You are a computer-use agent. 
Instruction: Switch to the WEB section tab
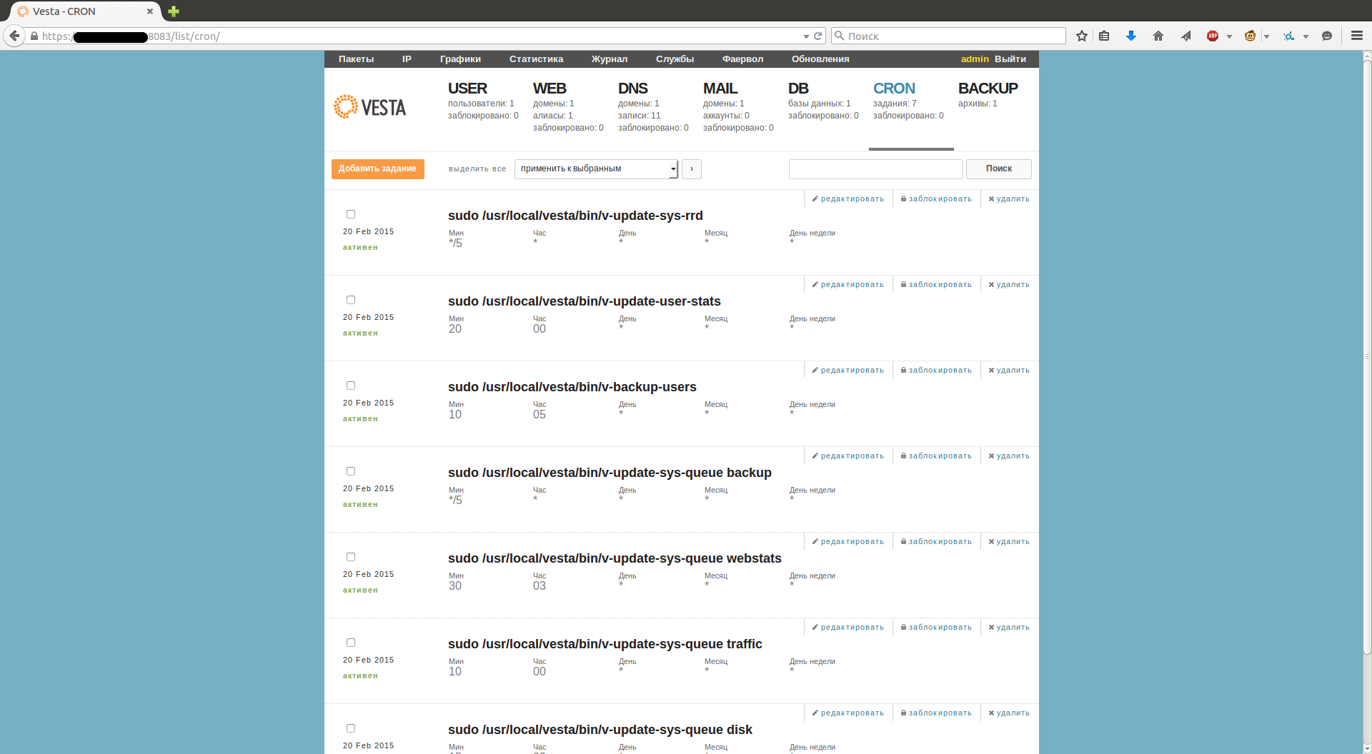click(x=550, y=89)
